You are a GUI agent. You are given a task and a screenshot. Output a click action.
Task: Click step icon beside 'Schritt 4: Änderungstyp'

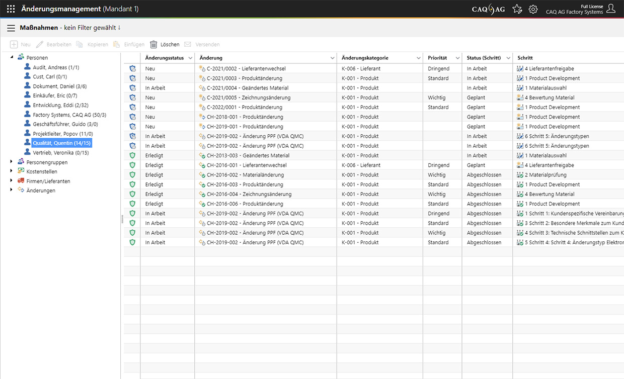coord(520,242)
